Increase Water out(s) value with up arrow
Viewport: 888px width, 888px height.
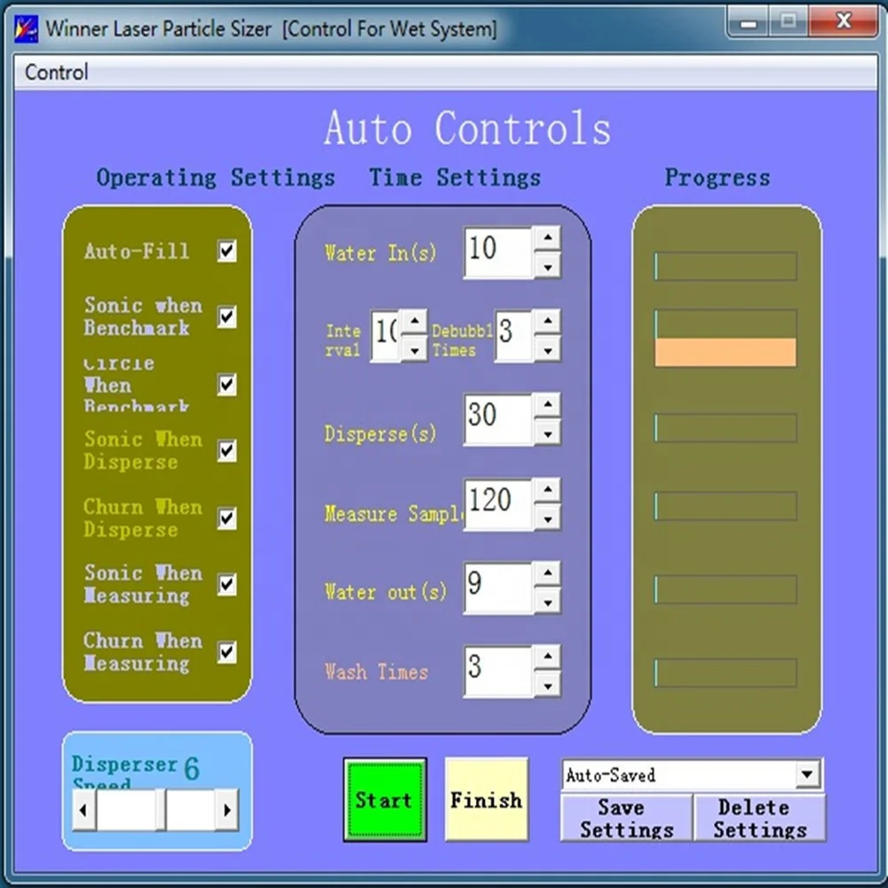tap(547, 575)
